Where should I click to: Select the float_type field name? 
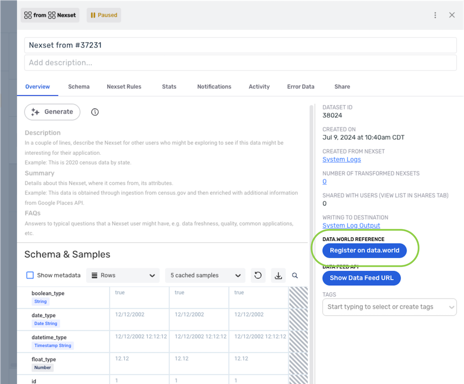pos(44,359)
